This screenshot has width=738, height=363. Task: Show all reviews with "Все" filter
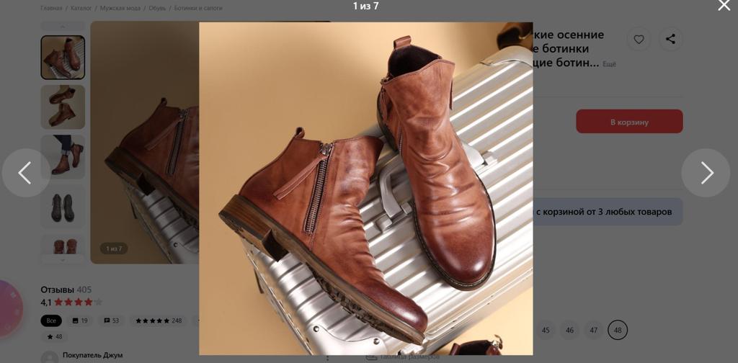point(51,321)
